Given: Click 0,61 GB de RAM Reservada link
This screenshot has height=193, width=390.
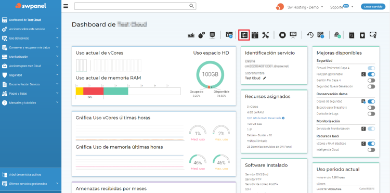Looking at the screenshot, I should tap(264, 118).
